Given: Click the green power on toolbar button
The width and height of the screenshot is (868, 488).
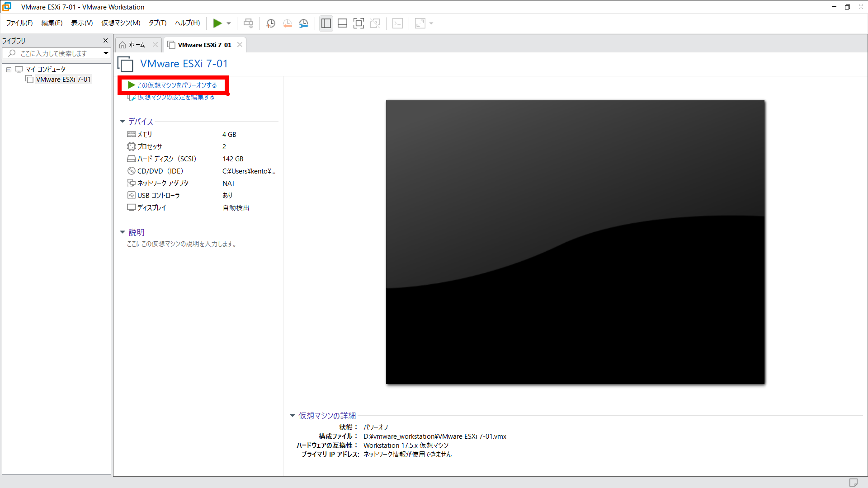Looking at the screenshot, I should 217,23.
